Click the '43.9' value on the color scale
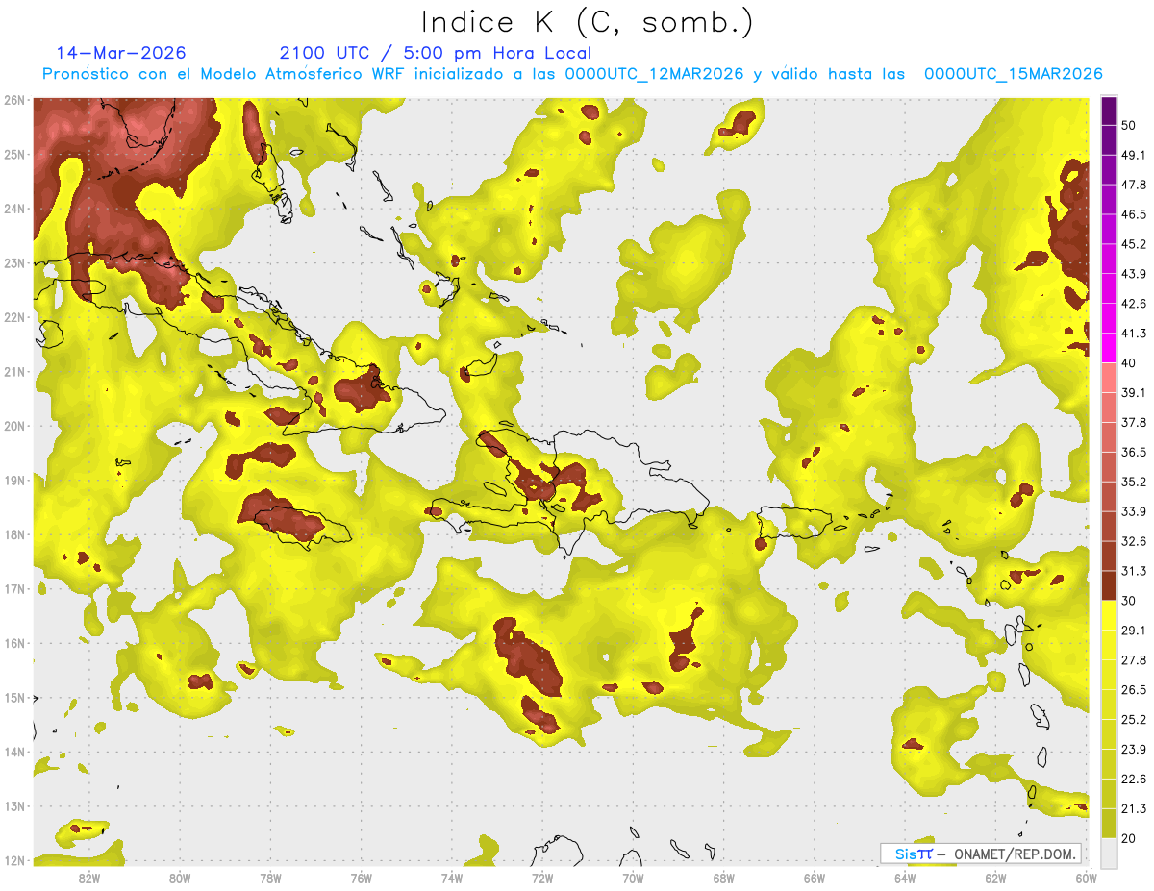 pos(1134,274)
